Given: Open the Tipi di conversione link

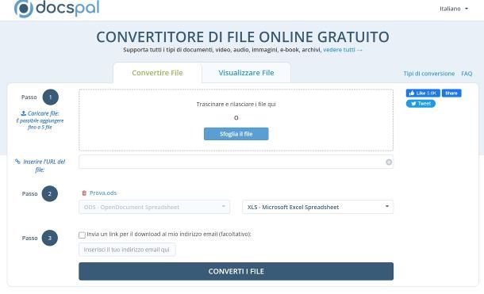Looking at the screenshot, I should (x=428, y=74).
